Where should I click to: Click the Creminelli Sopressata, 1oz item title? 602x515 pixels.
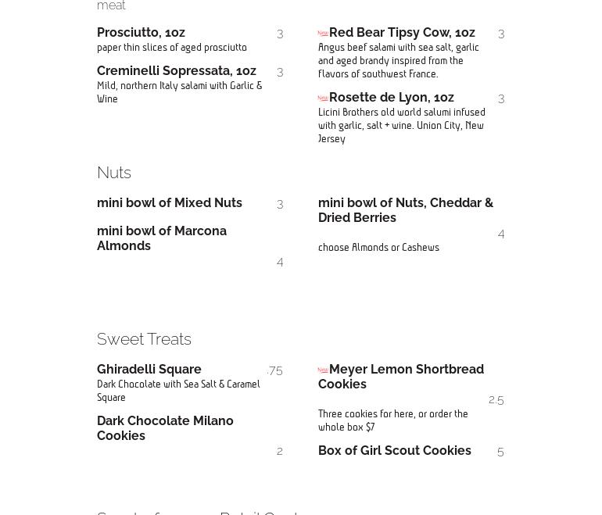point(177,71)
